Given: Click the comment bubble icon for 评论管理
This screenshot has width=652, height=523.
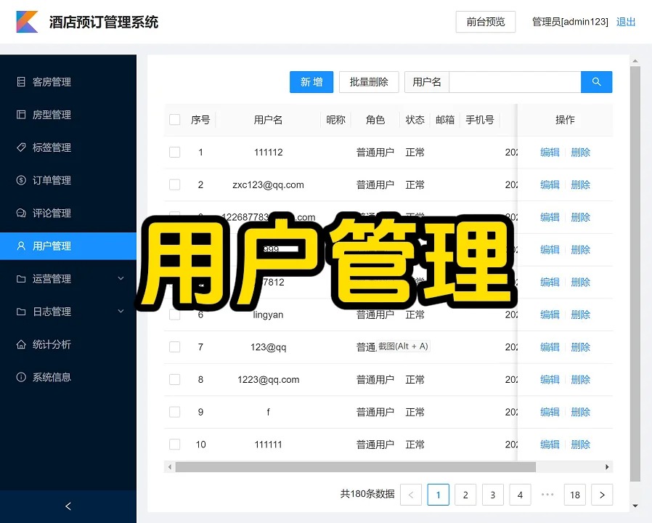Looking at the screenshot, I should tap(21, 213).
